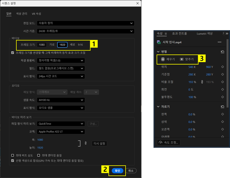Collapse the 변형 section
The image size is (230, 178).
click(158, 52)
